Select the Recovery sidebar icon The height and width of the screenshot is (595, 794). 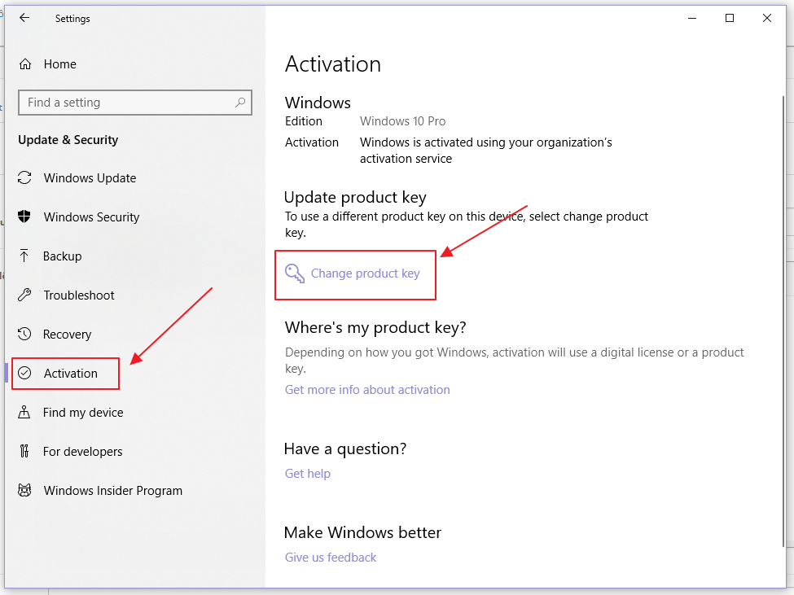(26, 335)
